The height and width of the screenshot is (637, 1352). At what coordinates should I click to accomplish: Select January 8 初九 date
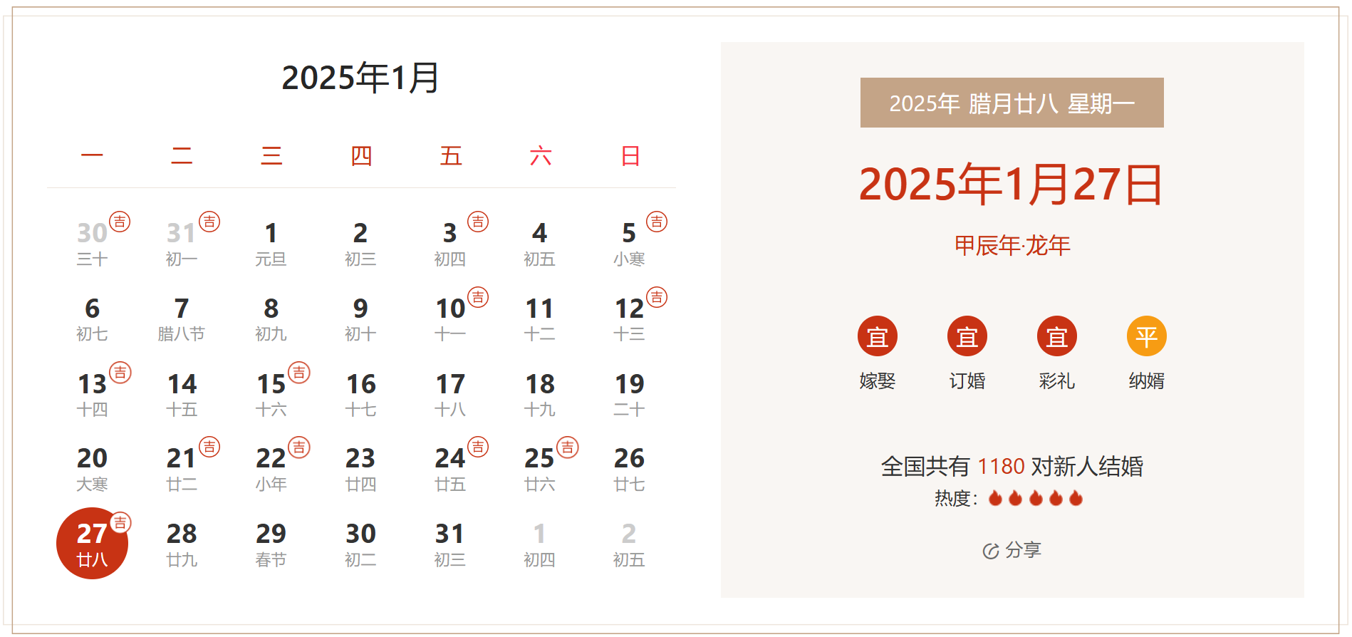click(x=271, y=319)
